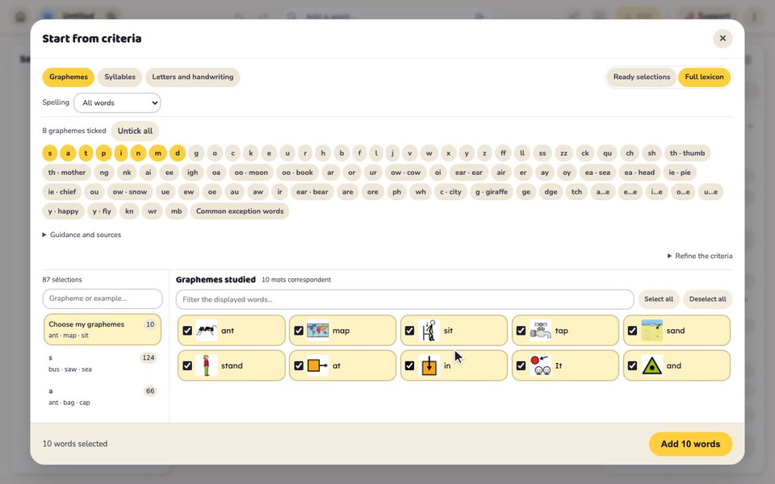775x484 pixels.
Task: Click Deselect all words button
Action: pos(708,299)
